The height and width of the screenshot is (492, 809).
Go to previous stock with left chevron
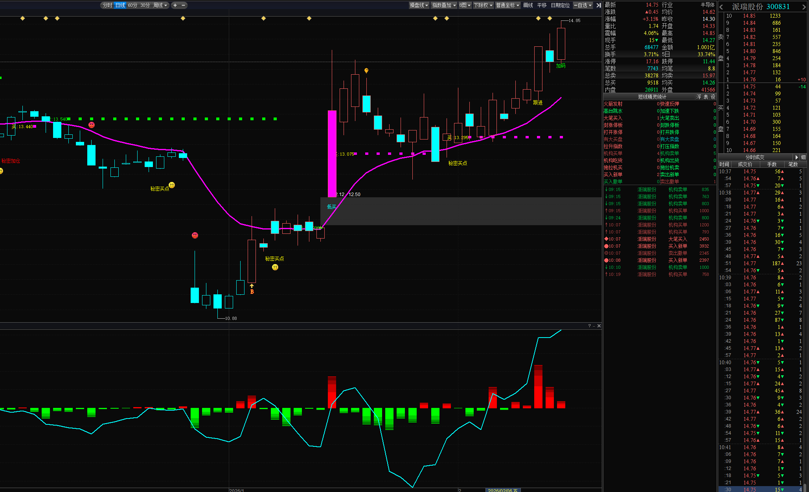coord(721,7)
